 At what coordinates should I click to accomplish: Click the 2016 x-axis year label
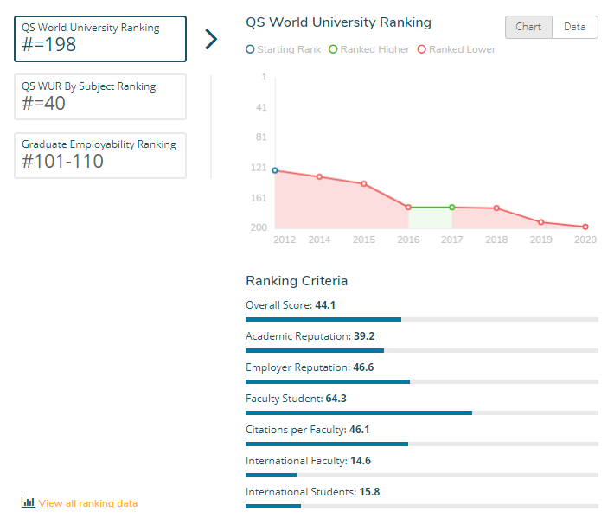tap(408, 240)
